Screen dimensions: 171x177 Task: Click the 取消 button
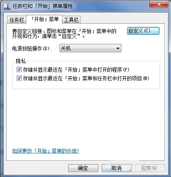116,168
